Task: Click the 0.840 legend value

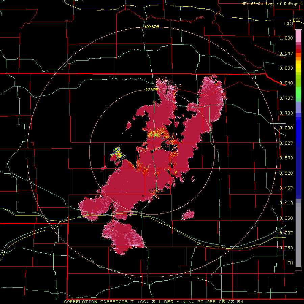Action: click(286, 83)
